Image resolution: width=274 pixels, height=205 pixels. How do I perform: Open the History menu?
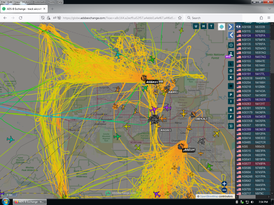click(26, 2)
